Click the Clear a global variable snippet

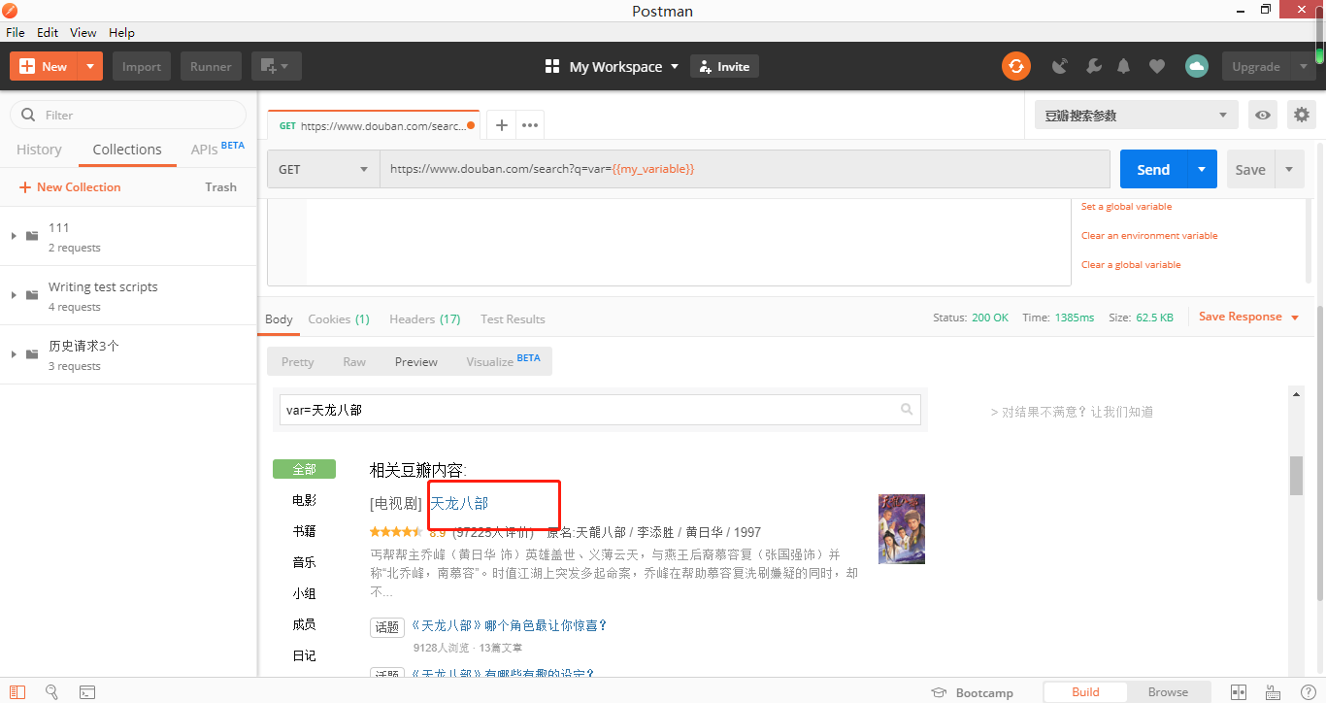coord(1131,264)
